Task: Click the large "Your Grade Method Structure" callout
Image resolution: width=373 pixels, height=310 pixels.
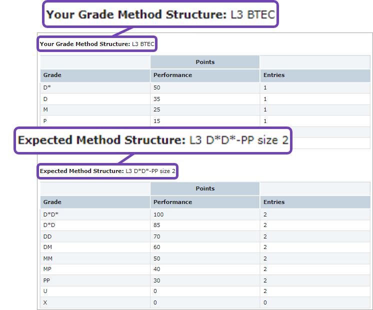Action: [x=160, y=15]
